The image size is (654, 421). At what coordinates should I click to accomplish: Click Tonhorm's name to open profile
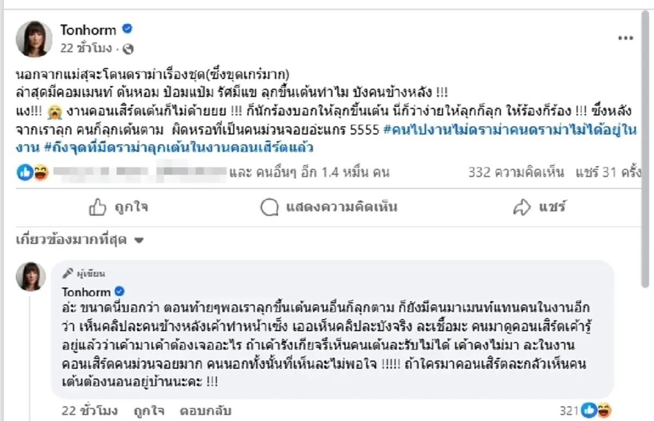click(x=89, y=30)
